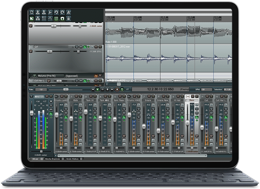Toggle snap magnet toolbar icon

coord(62,18)
